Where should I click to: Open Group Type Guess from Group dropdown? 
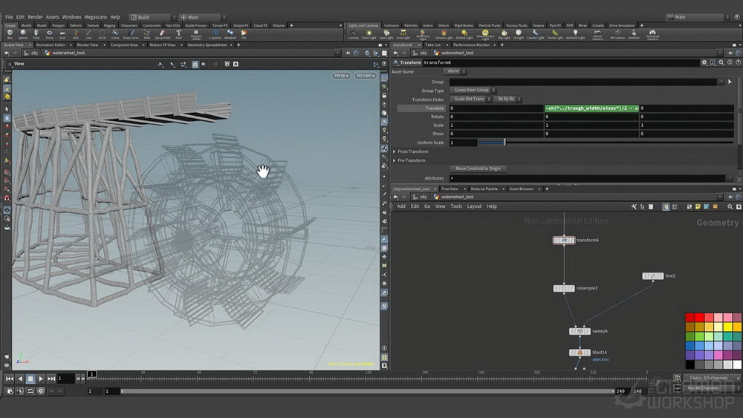point(473,90)
